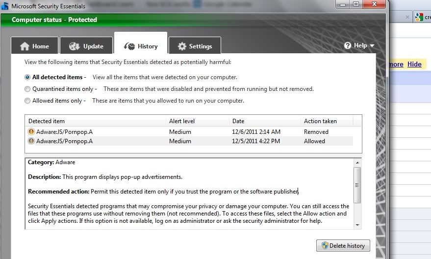The height and width of the screenshot is (259, 431).
Task: Click warning icon of the Removed Pornpop.A entry
Action: (x=31, y=132)
